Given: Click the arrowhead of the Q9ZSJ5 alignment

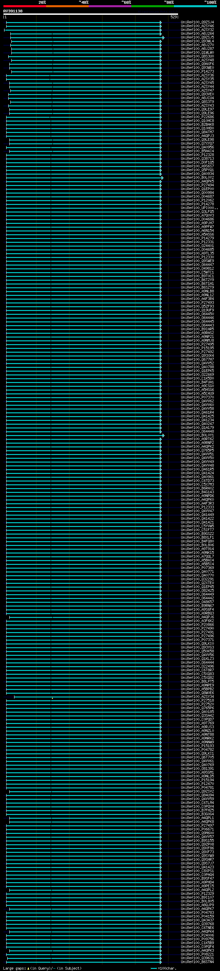Looking at the screenshot, I should pos(163,38).
